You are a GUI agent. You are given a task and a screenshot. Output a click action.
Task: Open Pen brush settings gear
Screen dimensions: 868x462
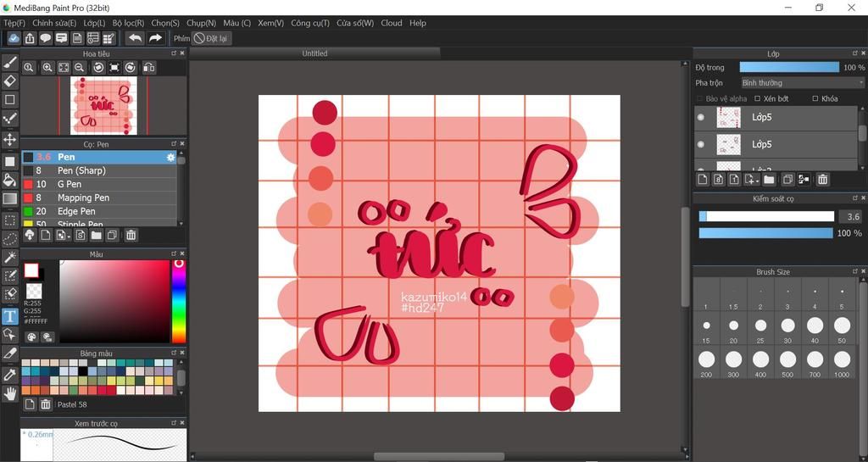pyautogui.click(x=171, y=157)
